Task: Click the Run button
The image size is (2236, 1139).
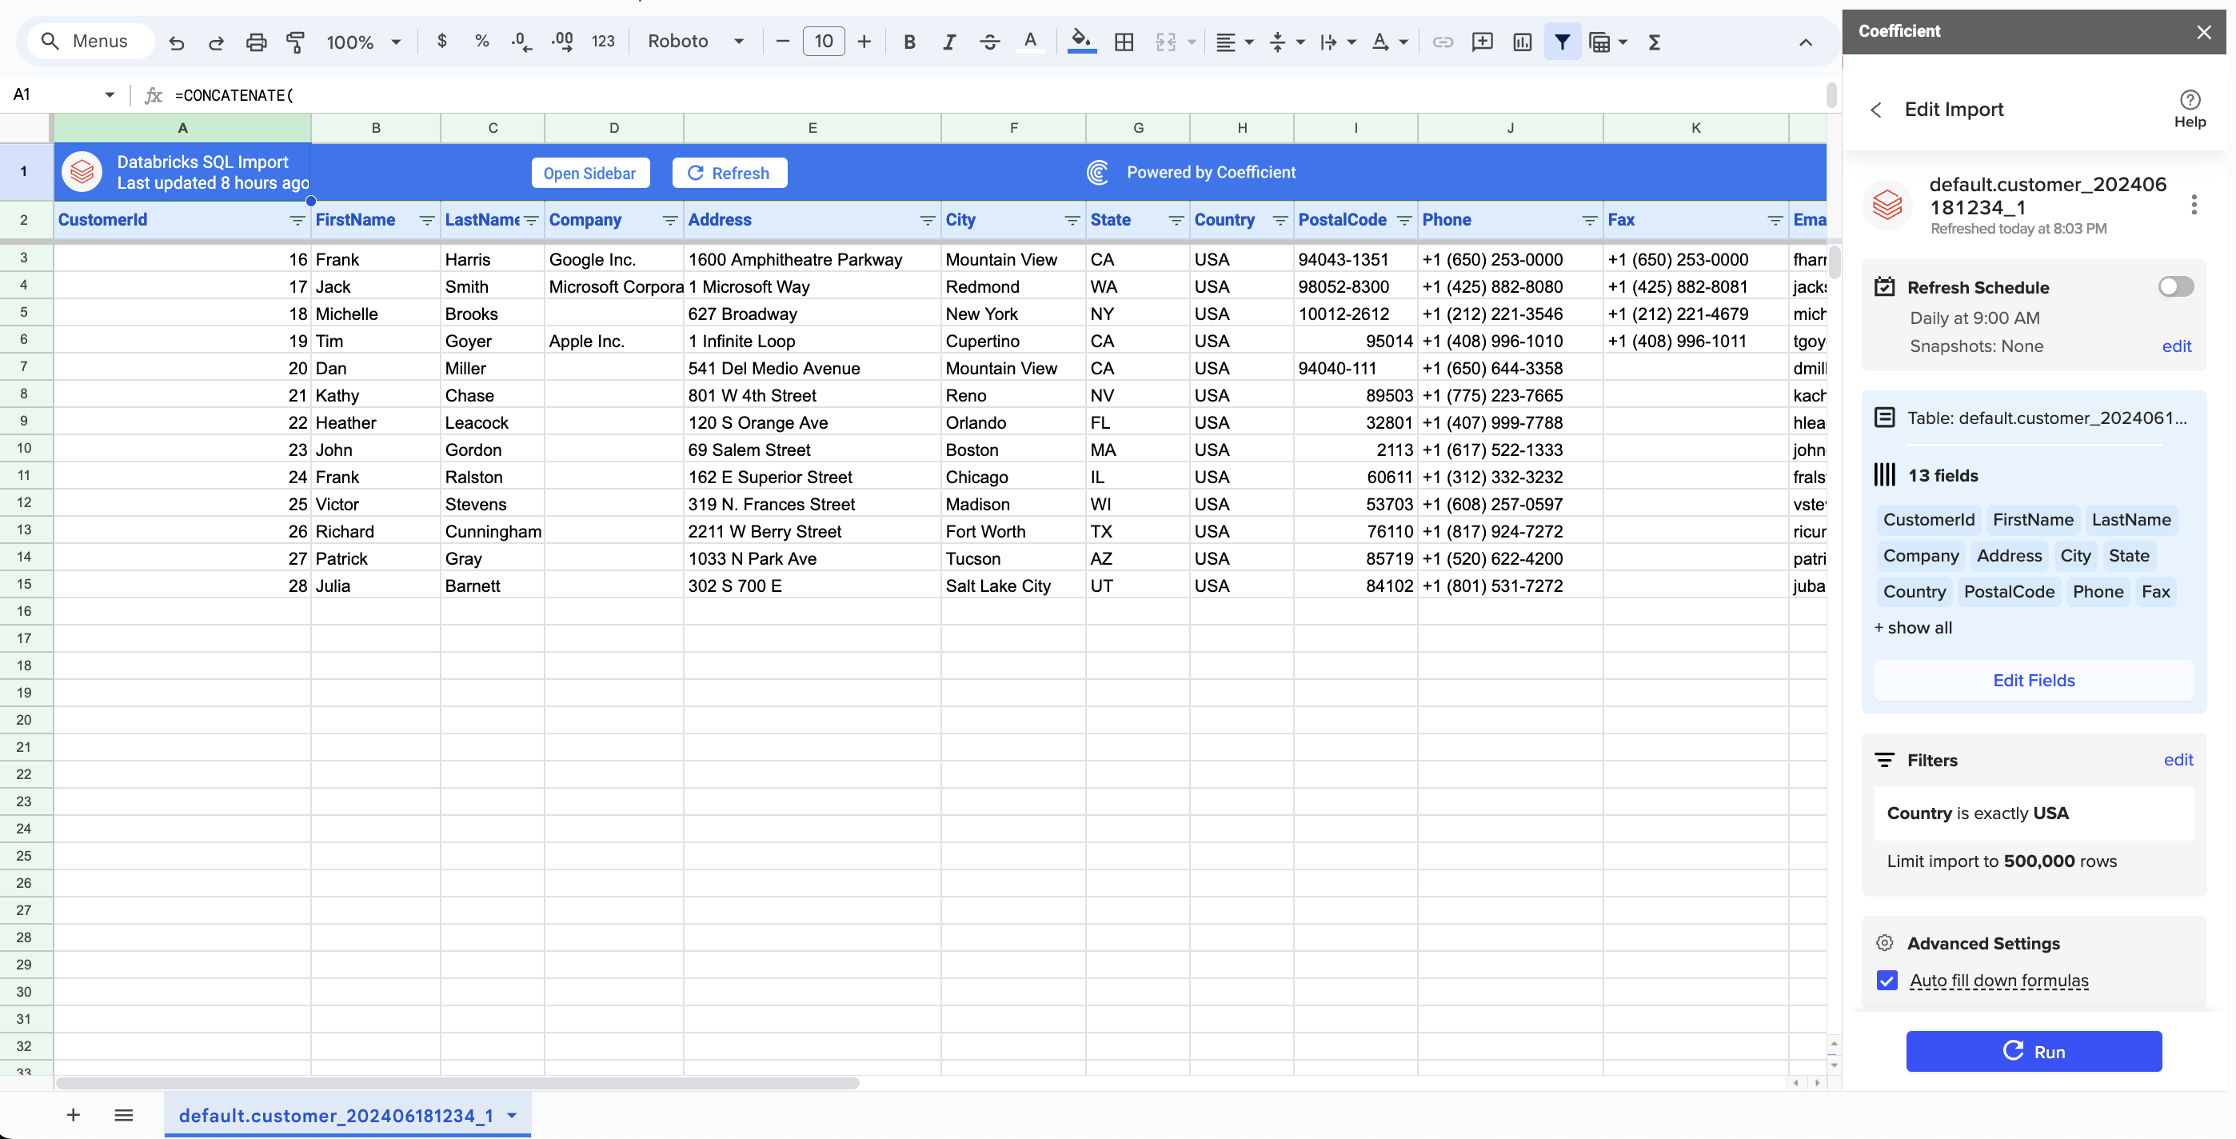Action: click(2033, 1051)
